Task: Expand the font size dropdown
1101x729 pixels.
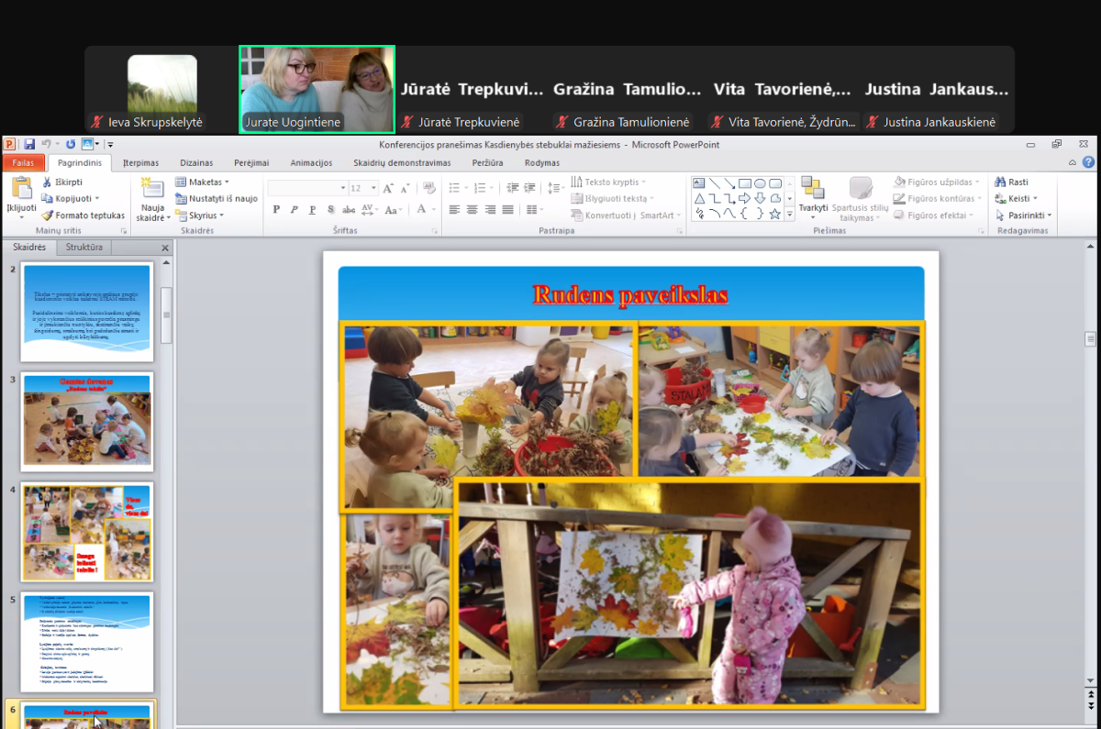Action: [373, 188]
